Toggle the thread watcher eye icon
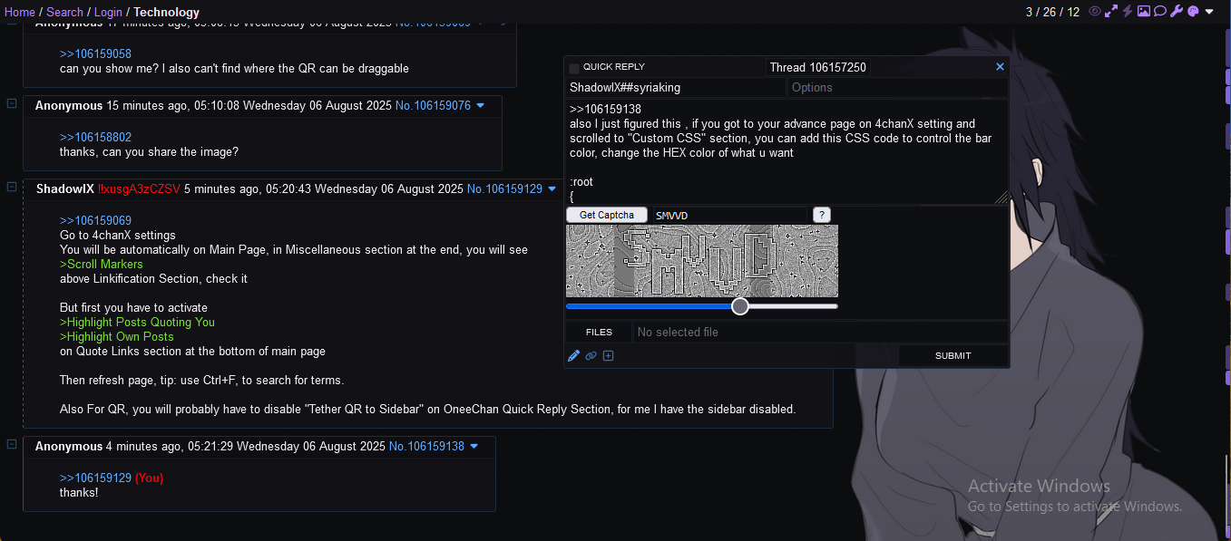Viewport: 1231px width, 541px height. tap(1095, 12)
